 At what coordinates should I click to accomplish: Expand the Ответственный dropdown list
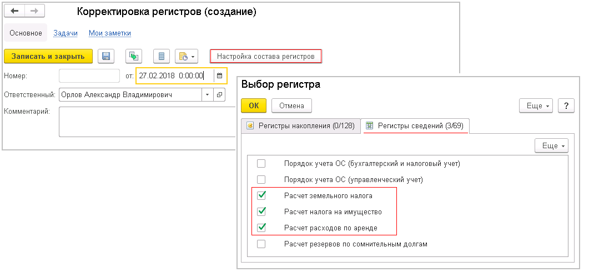pyautogui.click(x=207, y=95)
